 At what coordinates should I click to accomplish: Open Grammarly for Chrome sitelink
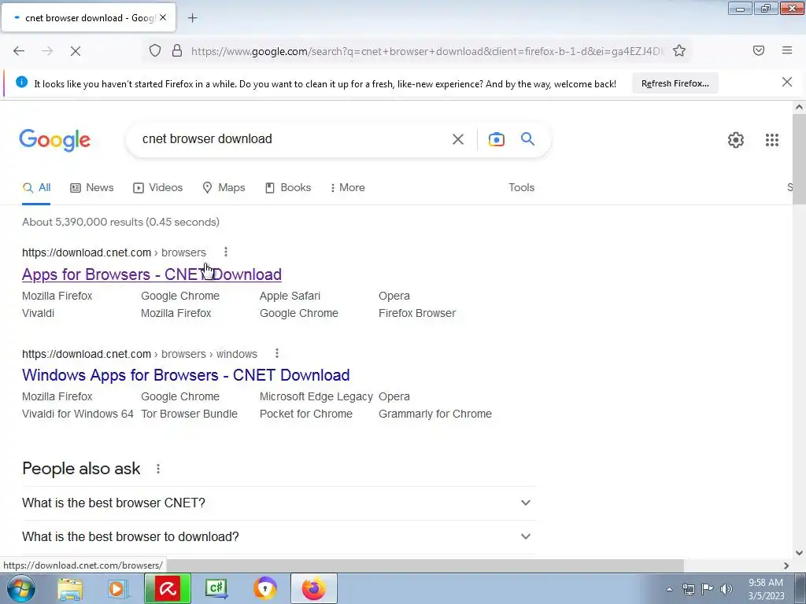point(434,414)
